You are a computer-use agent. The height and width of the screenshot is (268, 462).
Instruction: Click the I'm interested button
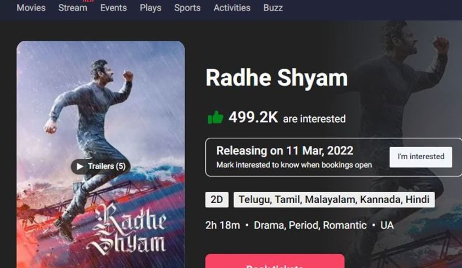pyautogui.click(x=420, y=157)
